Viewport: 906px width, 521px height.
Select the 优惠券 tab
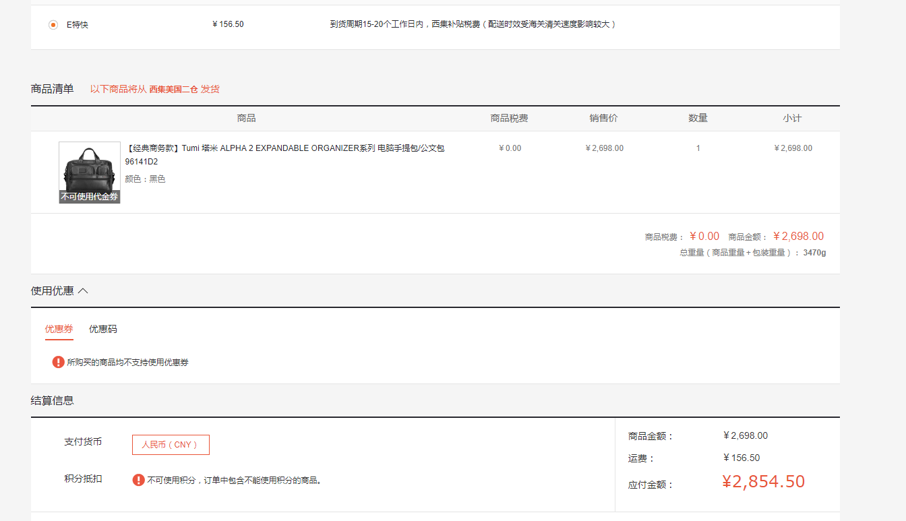pyautogui.click(x=59, y=329)
